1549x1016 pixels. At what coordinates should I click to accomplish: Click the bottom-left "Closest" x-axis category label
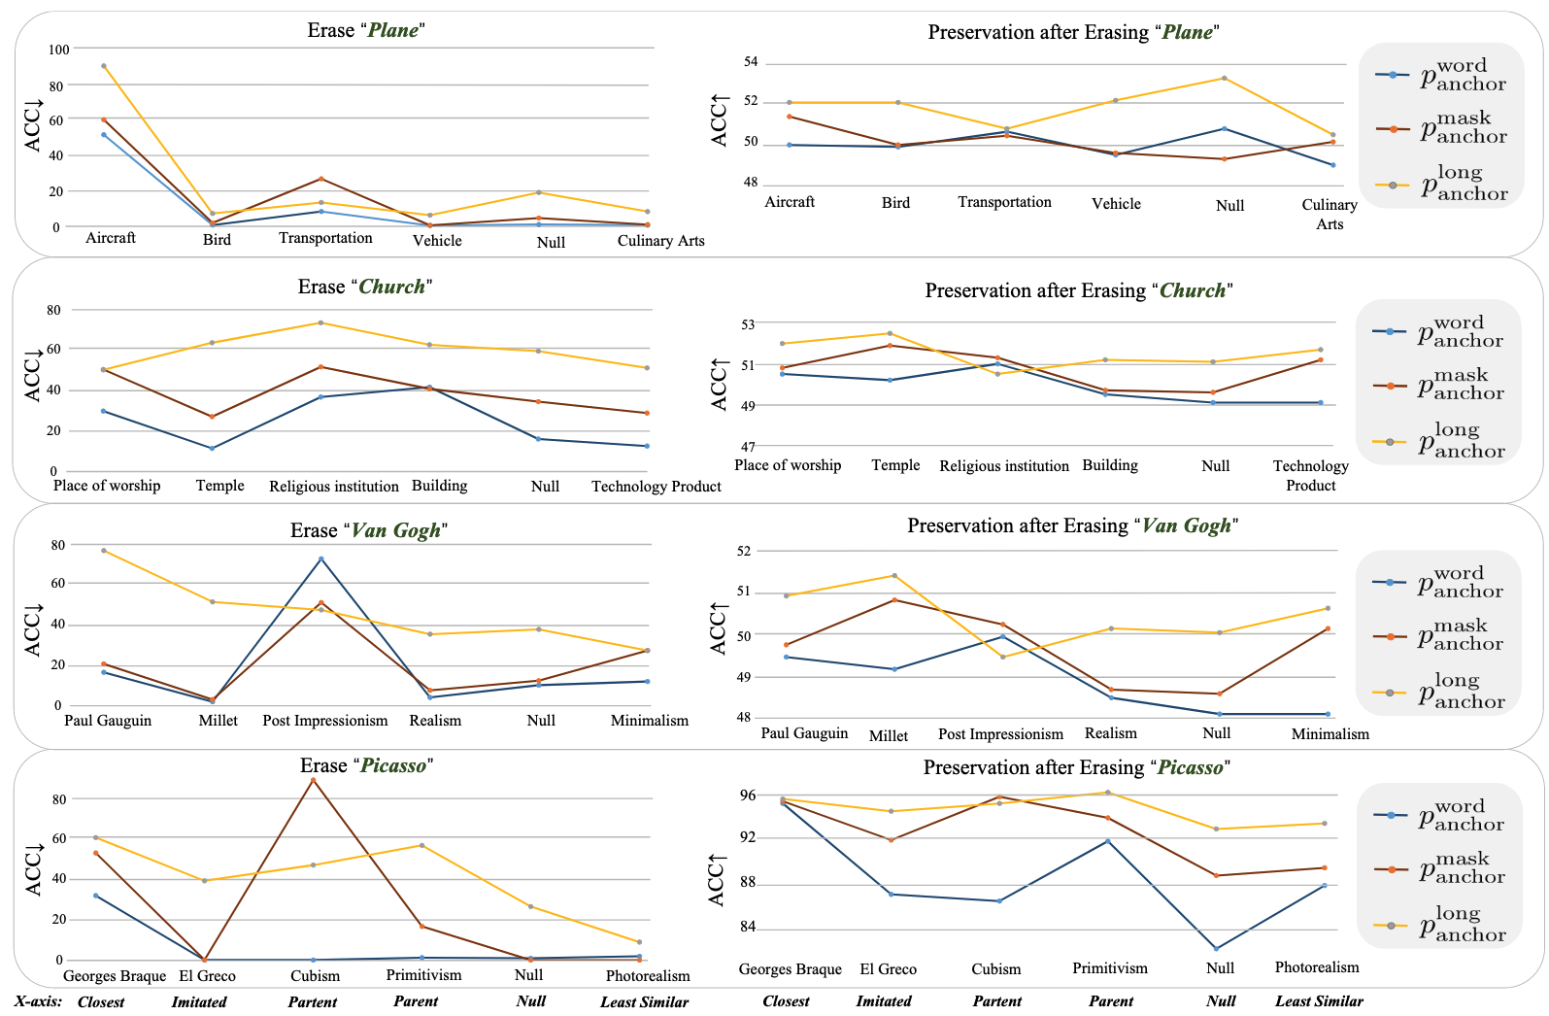[x=101, y=1002]
